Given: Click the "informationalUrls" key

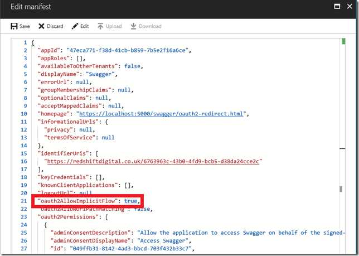Looking at the screenshot, I should [68, 122].
